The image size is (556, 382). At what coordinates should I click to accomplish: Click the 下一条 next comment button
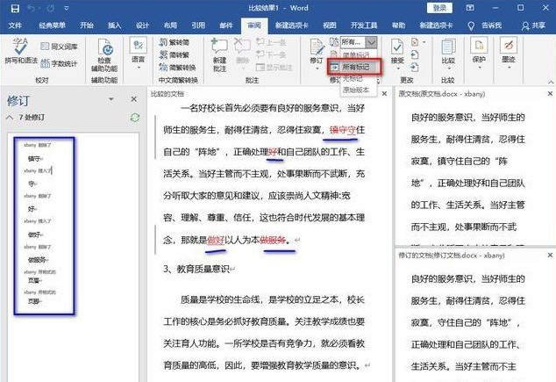[272, 54]
